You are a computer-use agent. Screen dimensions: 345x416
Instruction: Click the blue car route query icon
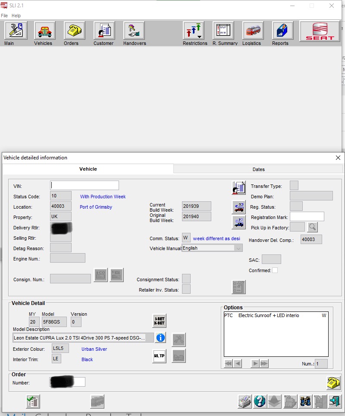(x=238, y=222)
